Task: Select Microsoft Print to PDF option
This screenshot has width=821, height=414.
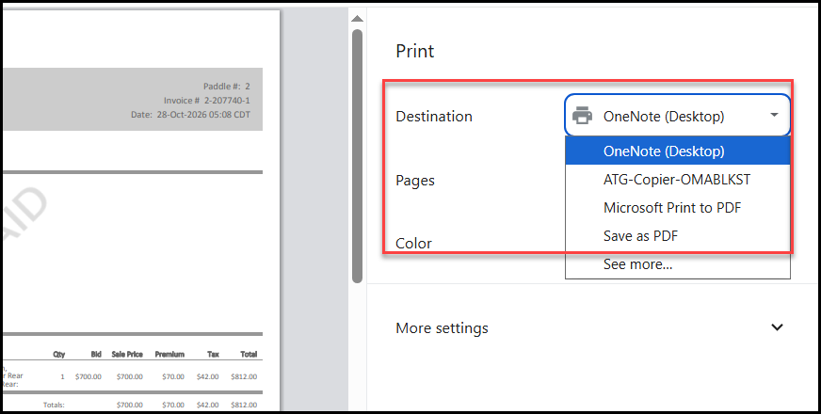Action: 678,208
